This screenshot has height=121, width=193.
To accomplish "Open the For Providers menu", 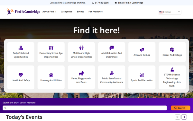I will (96, 12).
